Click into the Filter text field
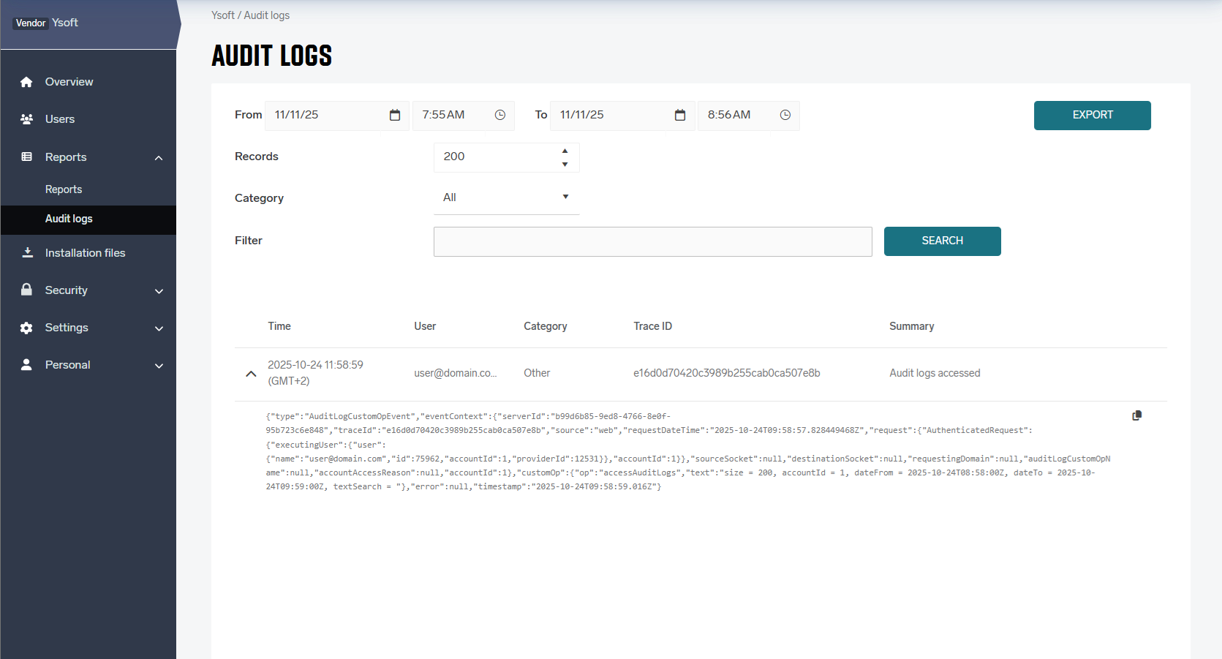Viewport: 1222px width, 659px height. pos(652,241)
